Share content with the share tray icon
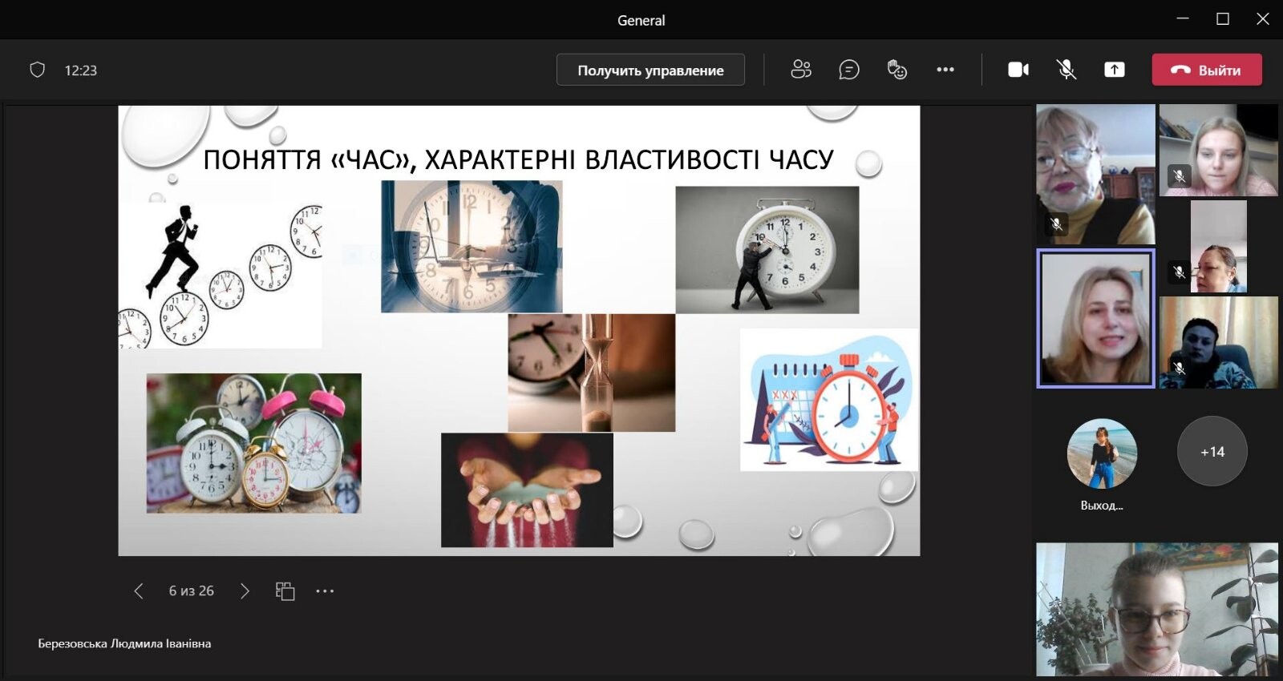 1115,70
